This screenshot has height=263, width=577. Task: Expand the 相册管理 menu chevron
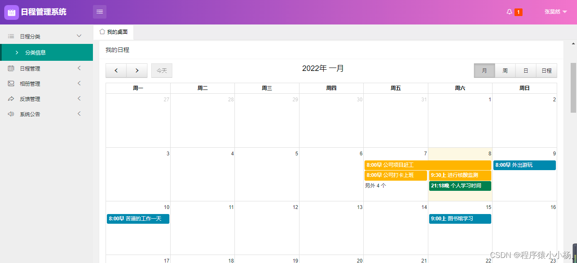click(x=79, y=83)
